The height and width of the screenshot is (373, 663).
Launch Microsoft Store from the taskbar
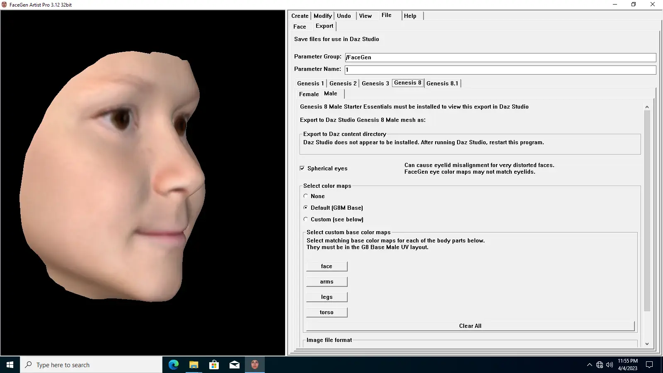pos(214,365)
